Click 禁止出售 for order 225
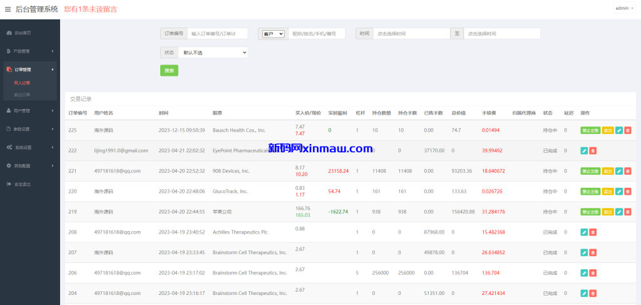The width and height of the screenshot is (641, 305). [x=590, y=130]
